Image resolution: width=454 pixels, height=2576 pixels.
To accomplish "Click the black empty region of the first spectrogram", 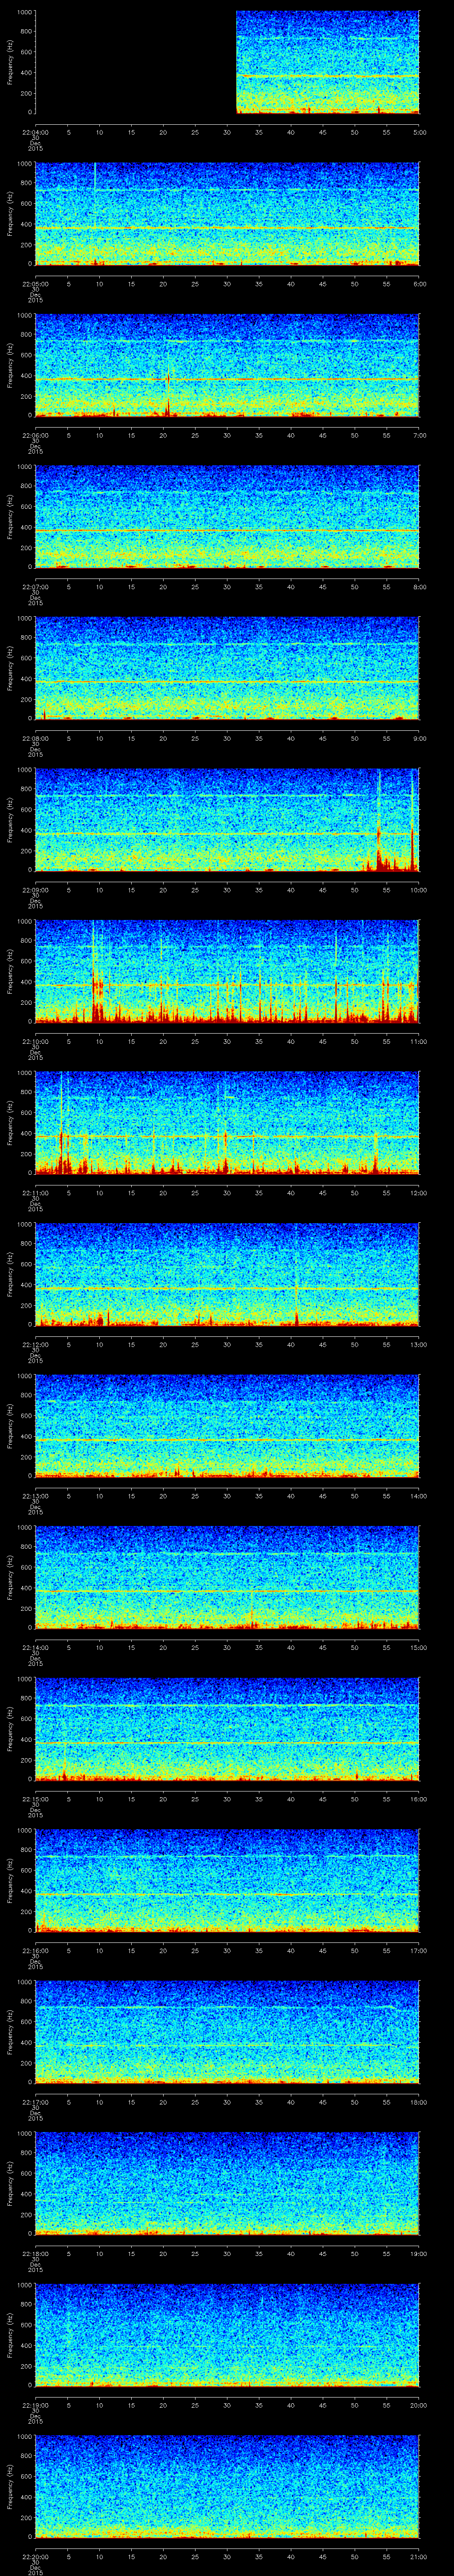I will coord(135,62).
